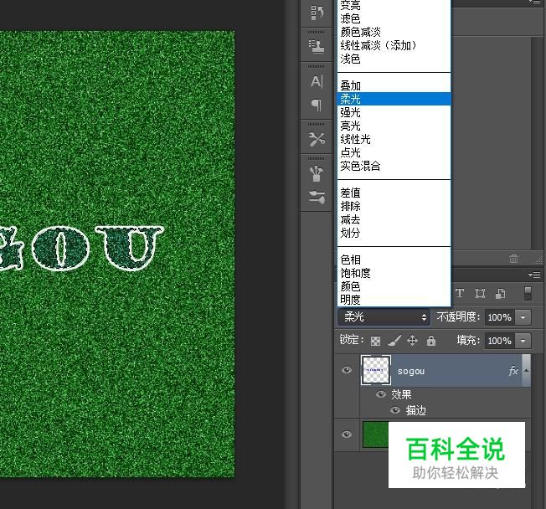
Task: Open the upper panel flyout menu
Action: (534, 2)
